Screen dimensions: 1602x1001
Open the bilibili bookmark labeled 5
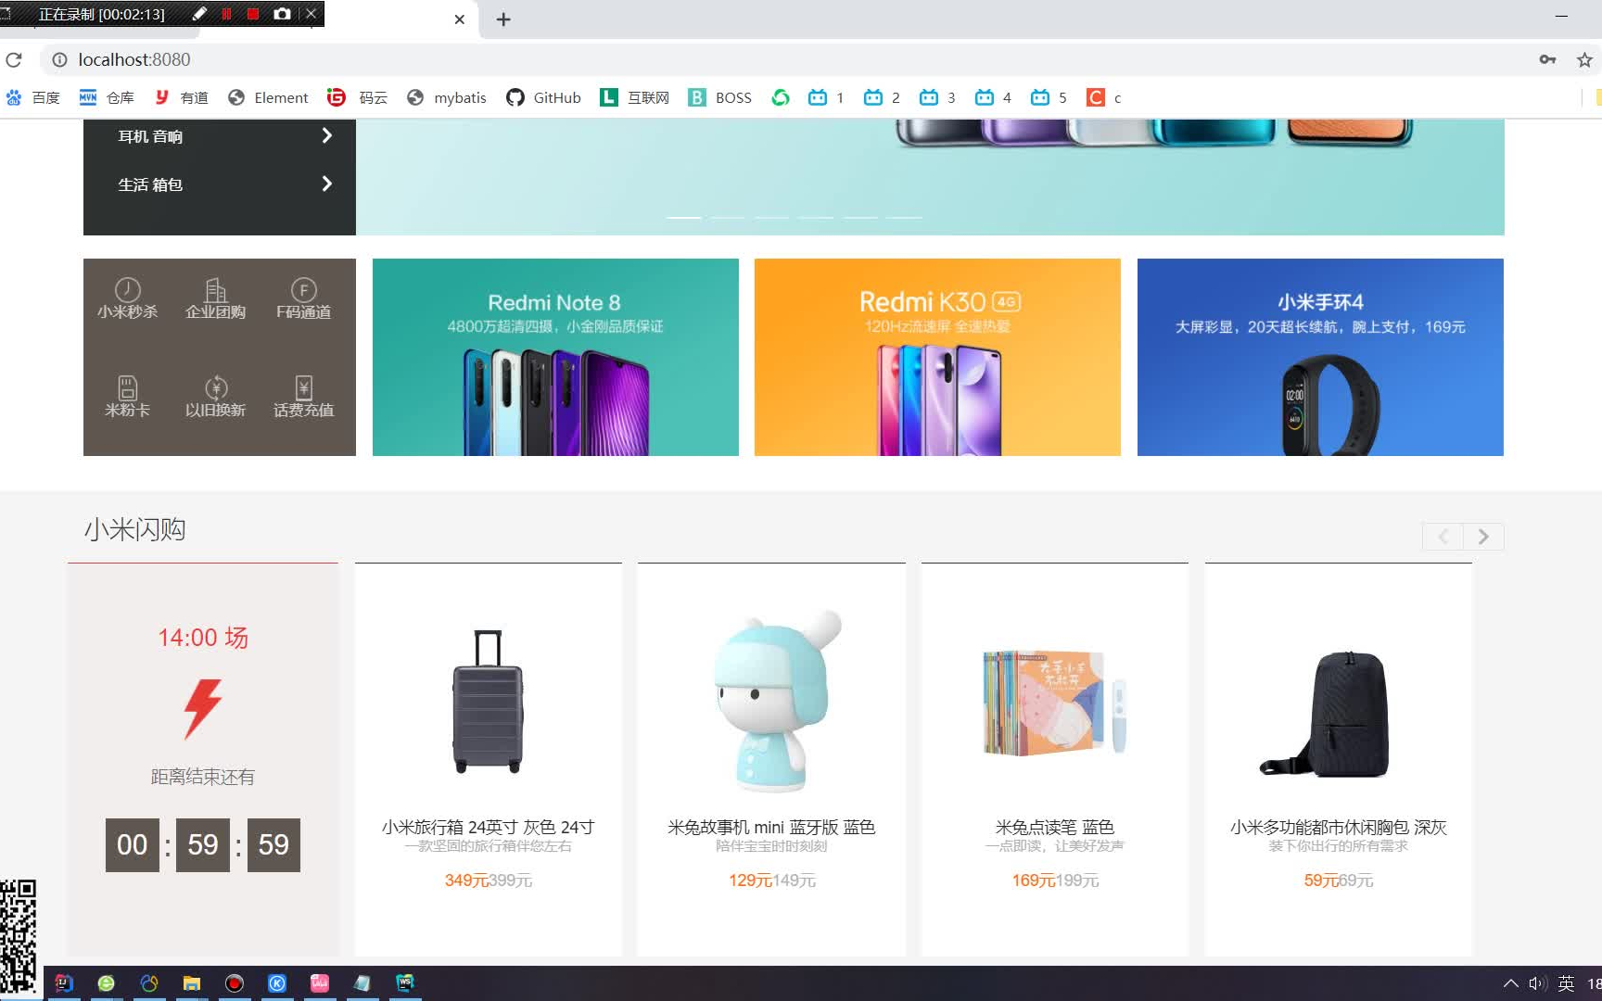coord(1049,97)
